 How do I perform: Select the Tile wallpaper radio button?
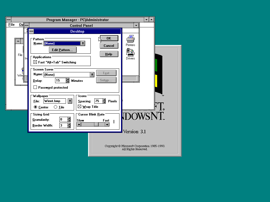(x=55, y=107)
